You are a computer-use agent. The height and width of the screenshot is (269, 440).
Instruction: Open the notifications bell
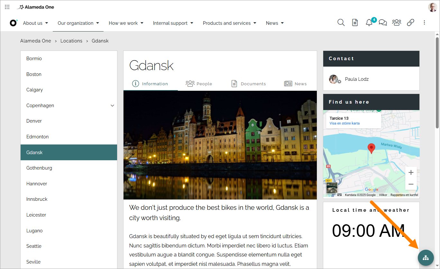click(369, 23)
